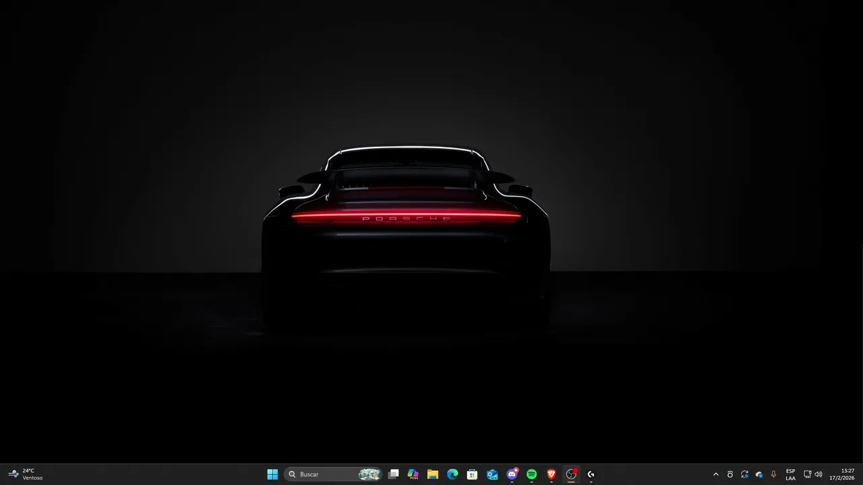This screenshot has height=485, width=863.
Task: Open the weather widget showing 24°C Ventoso
Action: click(x=26, y=474)
